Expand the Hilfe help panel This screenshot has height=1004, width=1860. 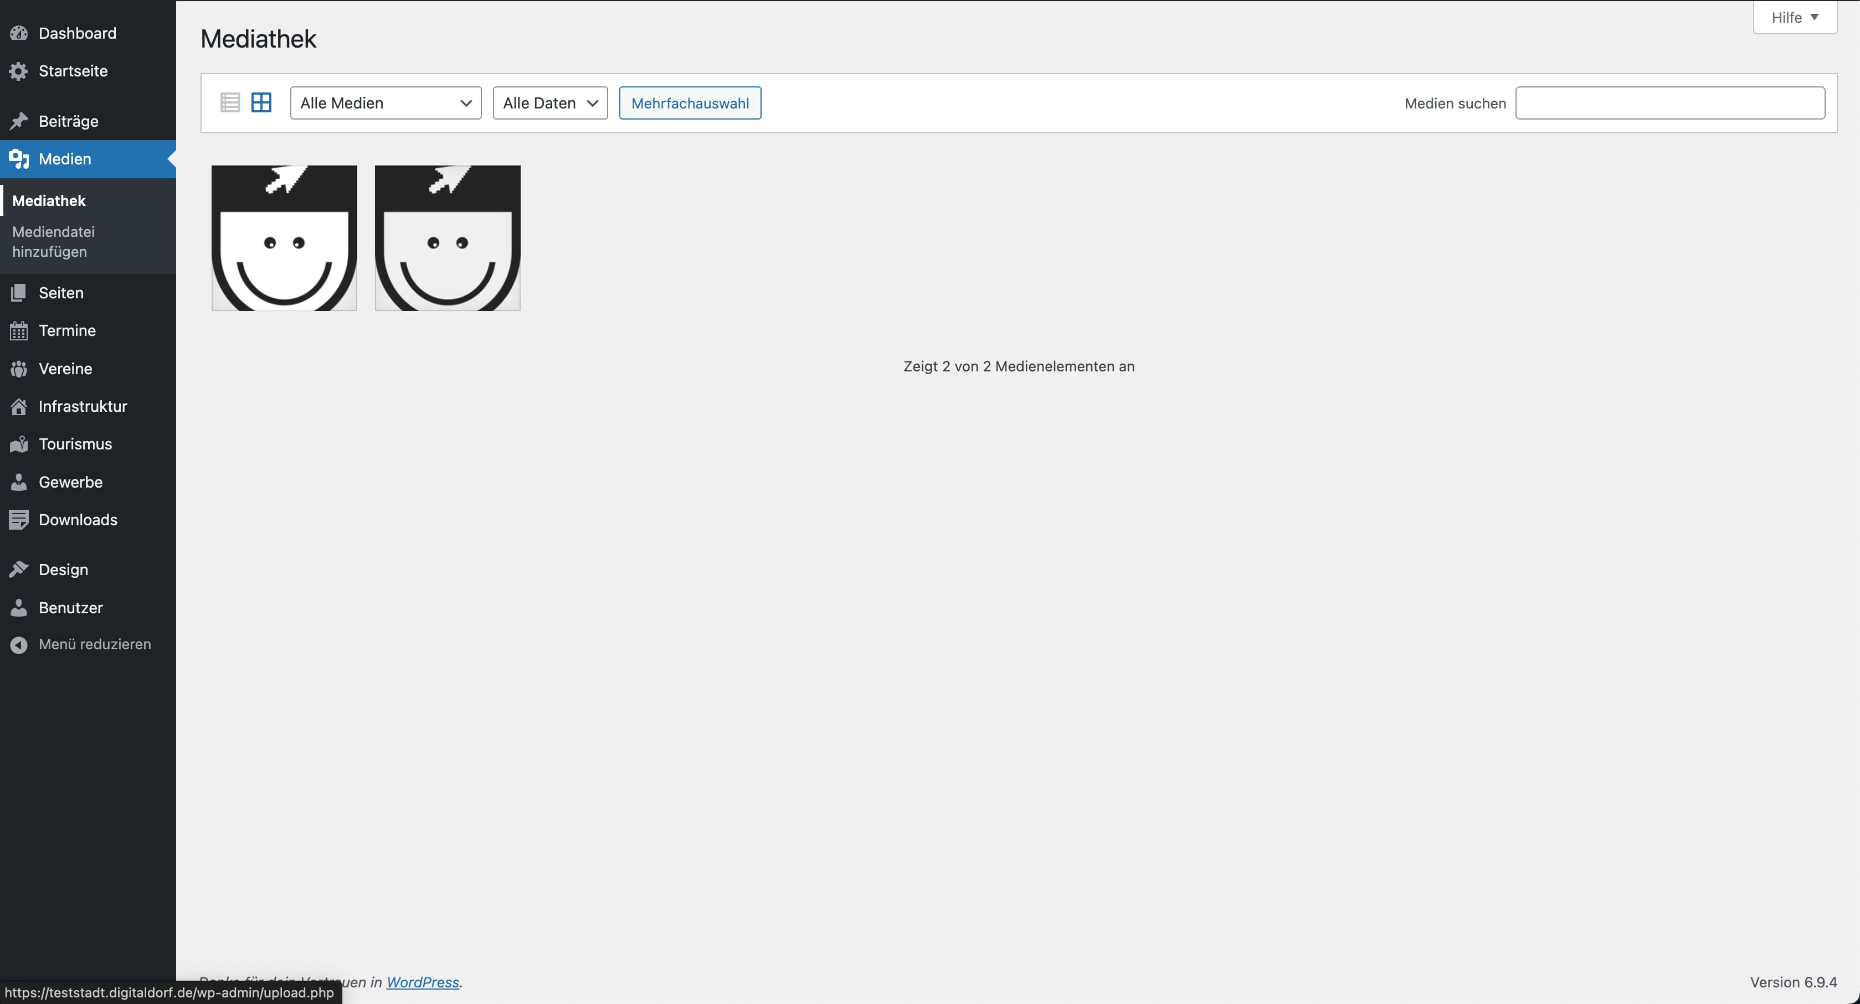tap(1794, 17)
